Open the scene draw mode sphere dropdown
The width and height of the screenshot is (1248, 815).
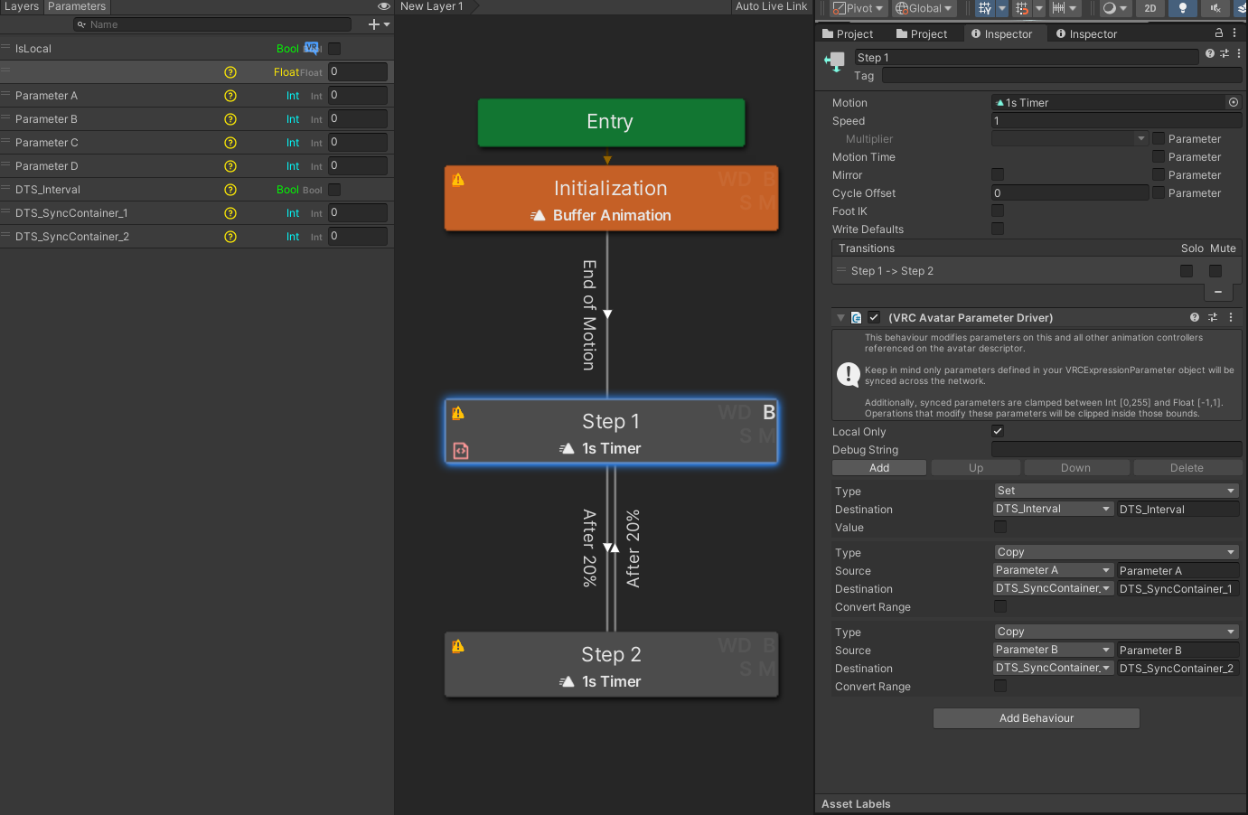1115,8
